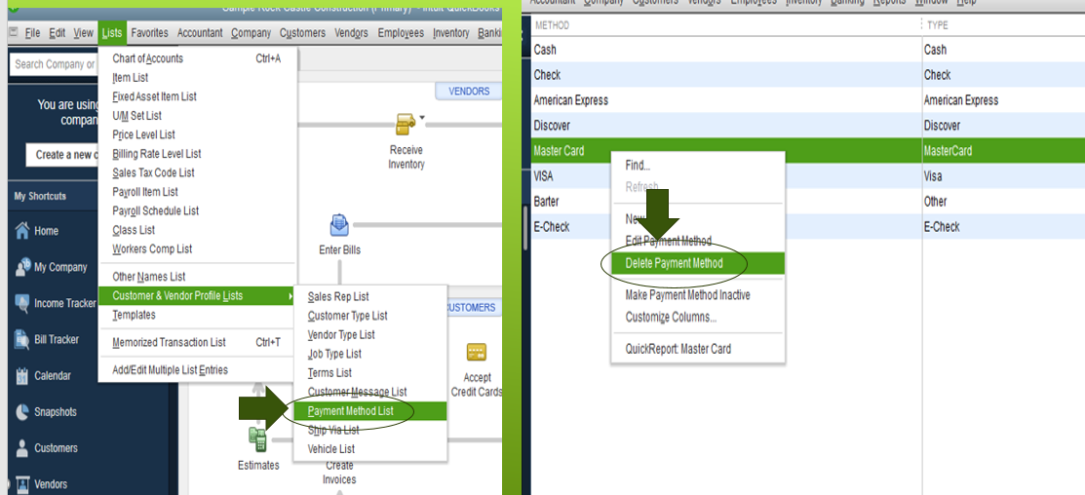The image size is (1085, 495).
Task: Open the File menu
Action: pos(32,32)
